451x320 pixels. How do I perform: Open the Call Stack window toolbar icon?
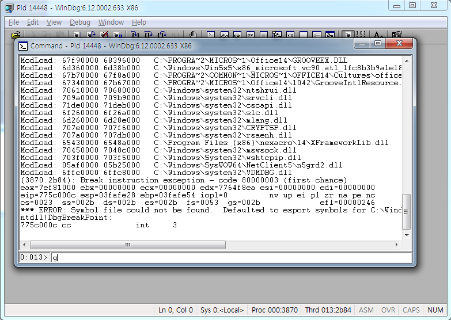[x=276, y=35]
